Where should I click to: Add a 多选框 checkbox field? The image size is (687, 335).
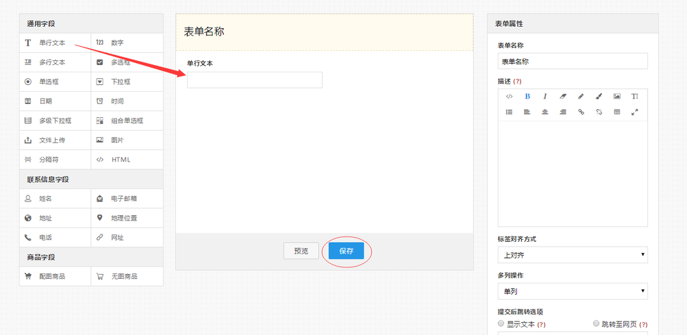tap(127, 62)
